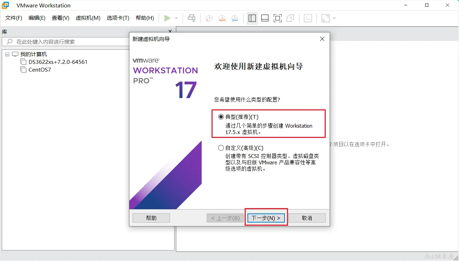
Task: Click the 通过几个简单的步骤创建 description text
Action: (269, 129)
